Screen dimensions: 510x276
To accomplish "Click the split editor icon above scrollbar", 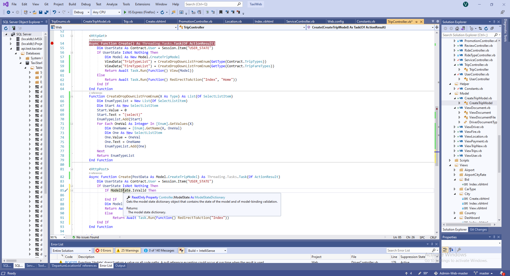I will [x=437, y=27].
